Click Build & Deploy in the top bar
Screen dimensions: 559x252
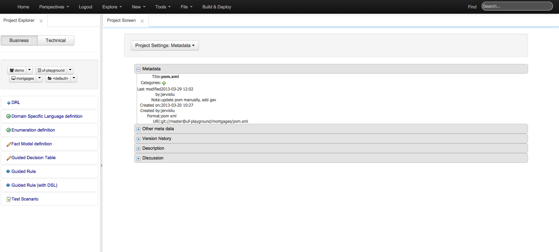216,7
